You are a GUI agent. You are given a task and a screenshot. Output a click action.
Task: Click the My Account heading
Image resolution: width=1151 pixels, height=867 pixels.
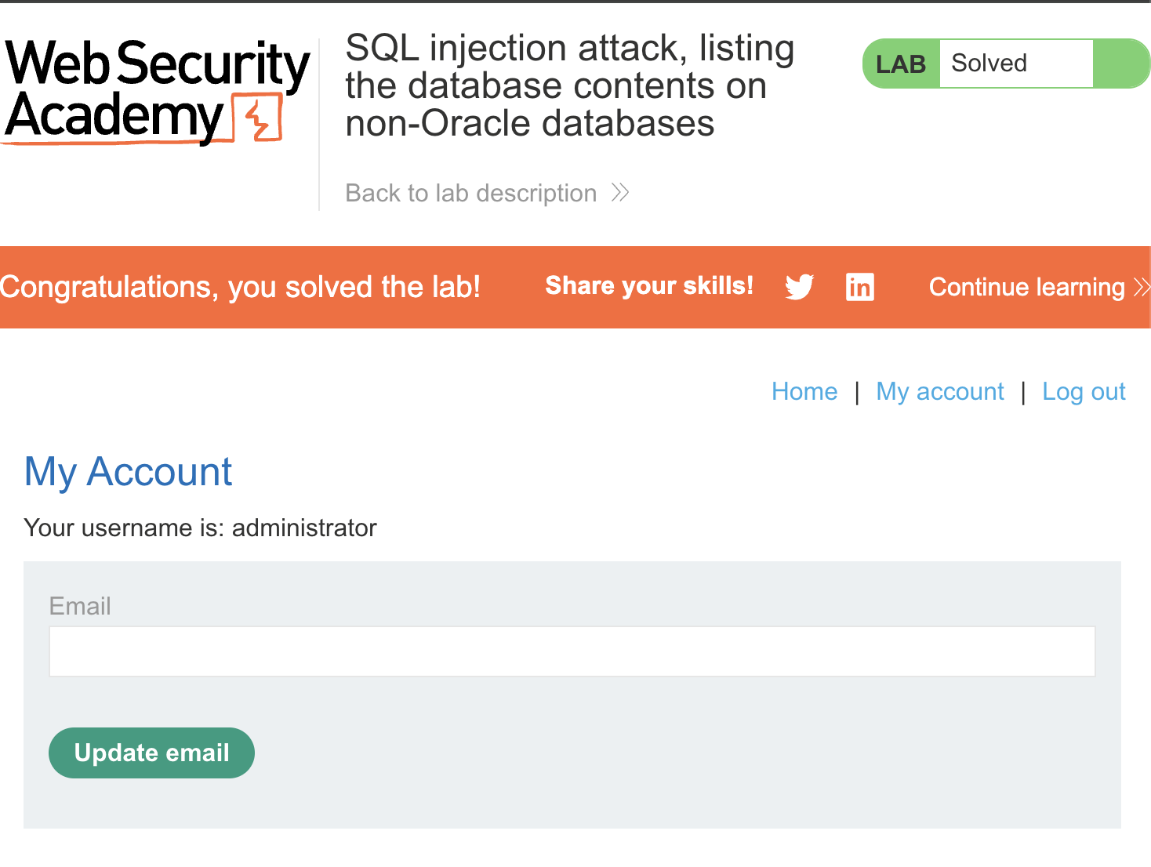pos(129,473)
